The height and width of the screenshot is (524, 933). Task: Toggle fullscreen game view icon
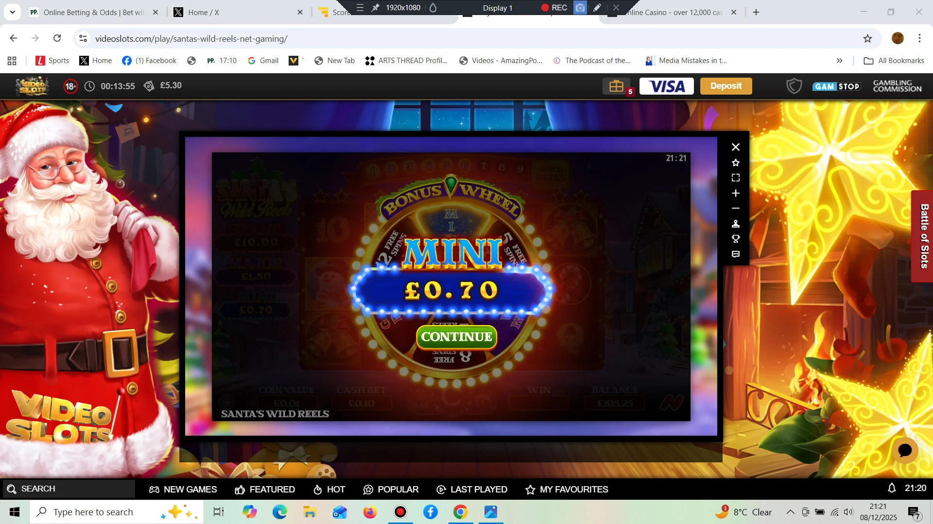(736, 178)
